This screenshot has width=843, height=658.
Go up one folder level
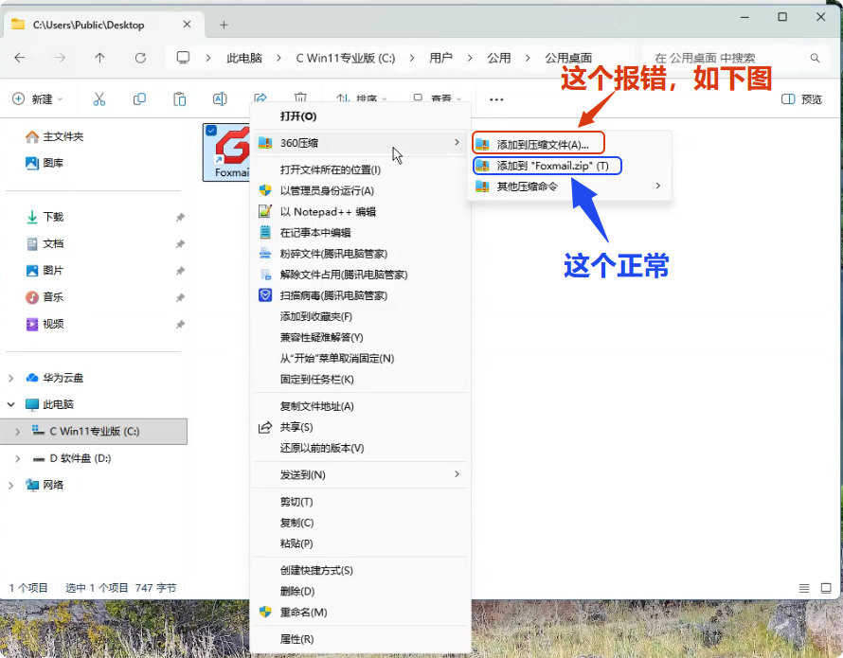click(100, 58)
